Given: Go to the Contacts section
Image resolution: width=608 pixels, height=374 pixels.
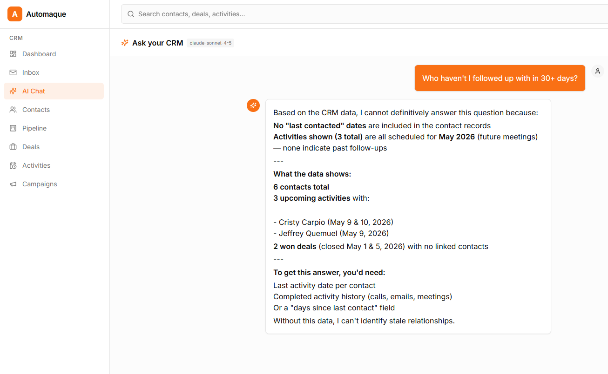Looking at the screenshot, I should pos(54,110).
